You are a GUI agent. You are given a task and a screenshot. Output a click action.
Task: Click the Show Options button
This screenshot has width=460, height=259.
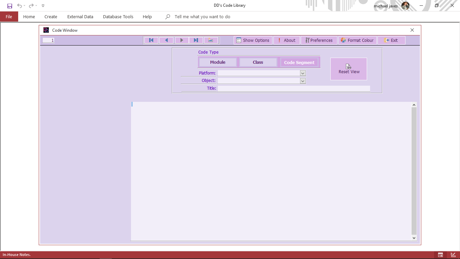click(253, 40)
